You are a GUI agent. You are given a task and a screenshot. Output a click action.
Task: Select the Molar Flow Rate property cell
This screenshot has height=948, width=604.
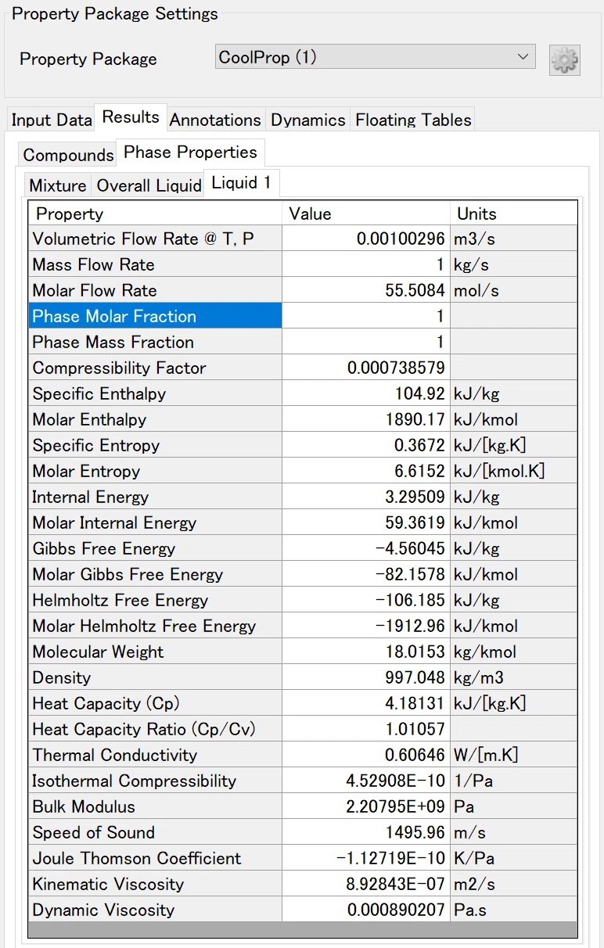click(155, 290)
